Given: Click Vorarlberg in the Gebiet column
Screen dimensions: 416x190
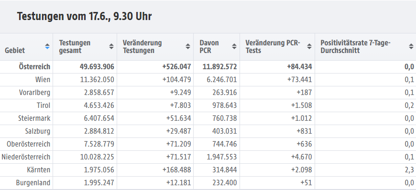Looking at the screenshot, I should click(x=34, y=93).
